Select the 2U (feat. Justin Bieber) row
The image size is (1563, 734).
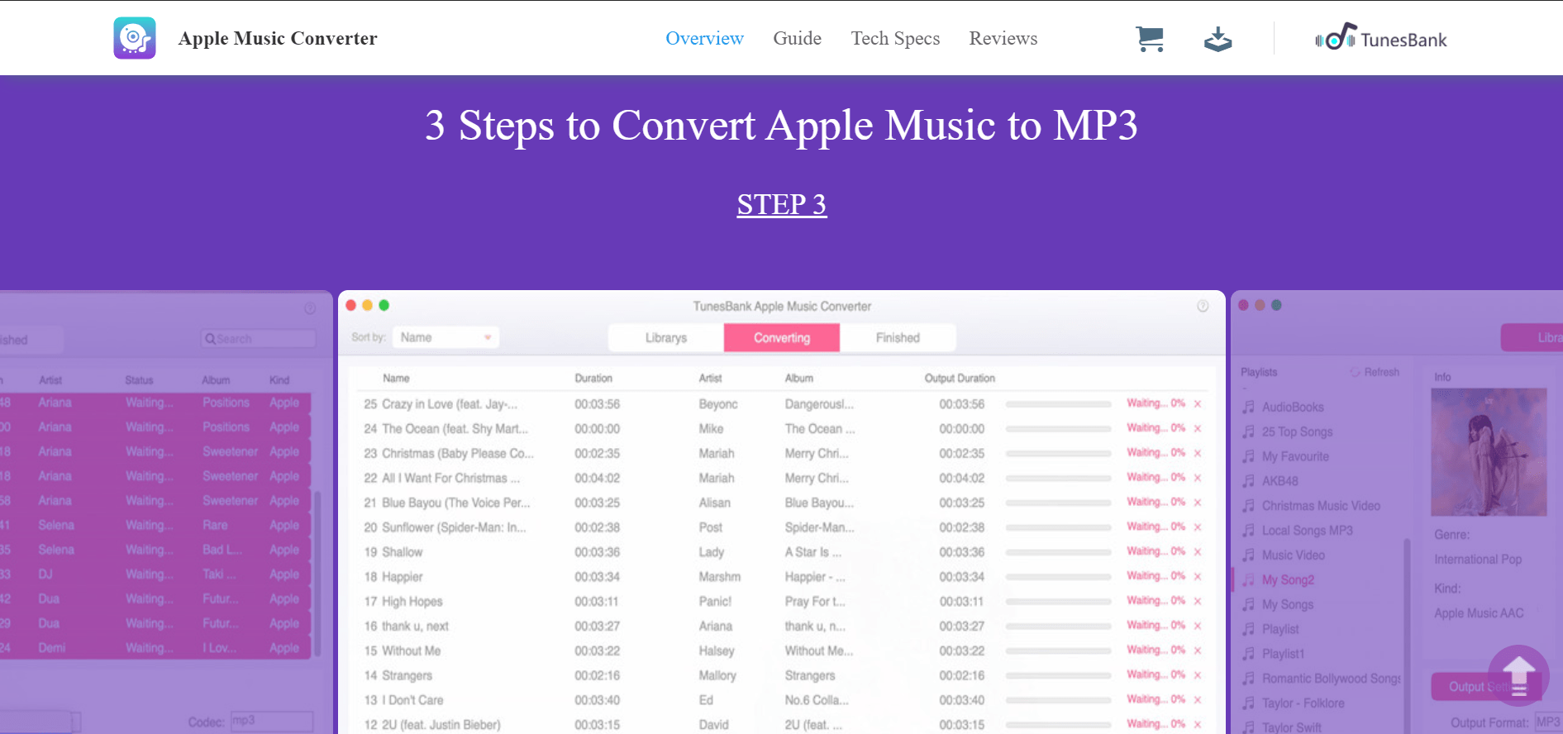(781, 725)
